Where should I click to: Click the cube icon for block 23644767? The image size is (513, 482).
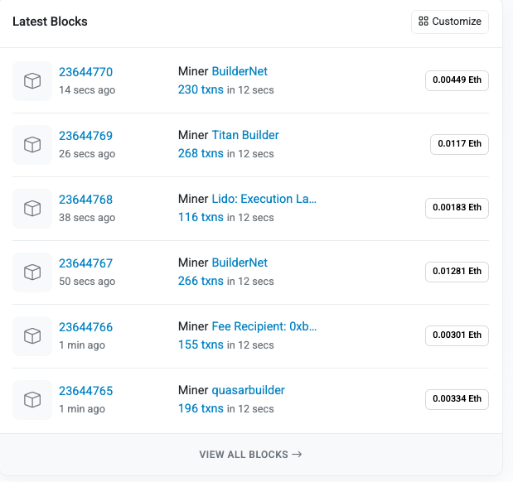[x=32, y=272]
